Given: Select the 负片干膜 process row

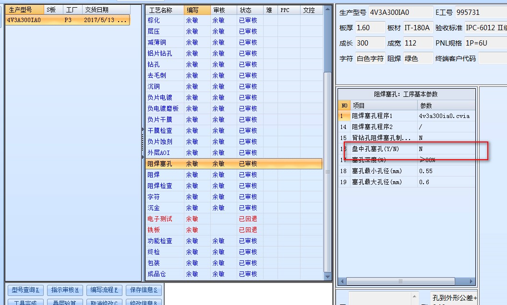Looking at the screenshot, I should tap(234, 119).
